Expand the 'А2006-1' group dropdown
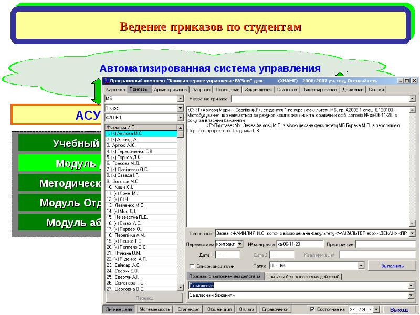This screenshot has height=315, width=420. 181,117
